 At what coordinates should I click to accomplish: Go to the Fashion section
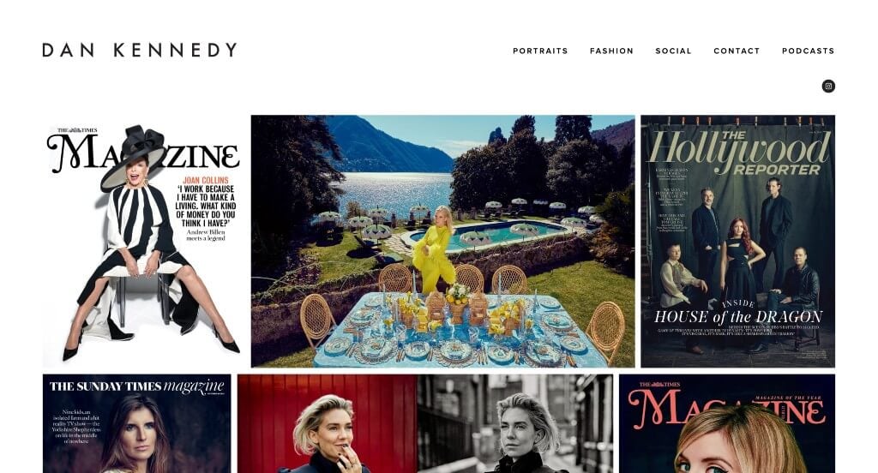point(611,51)
